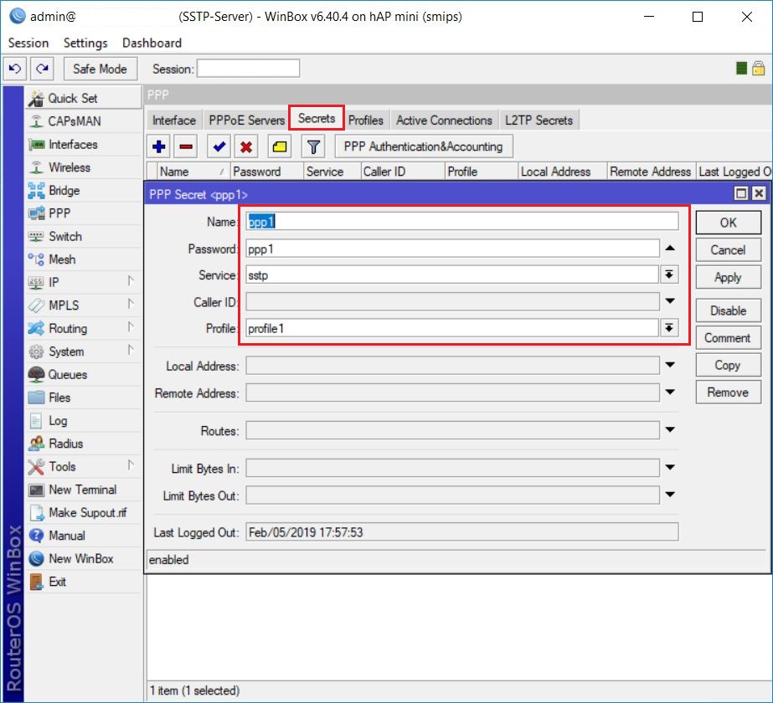Add a new PPP secret with plus icon
The height and width of the screenshot is (703, 773).
(159, 146)
